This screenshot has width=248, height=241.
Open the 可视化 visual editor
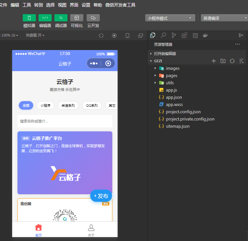[77, 18]
